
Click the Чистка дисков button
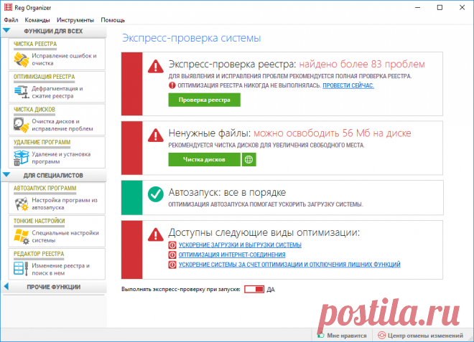tap(205, 159)
